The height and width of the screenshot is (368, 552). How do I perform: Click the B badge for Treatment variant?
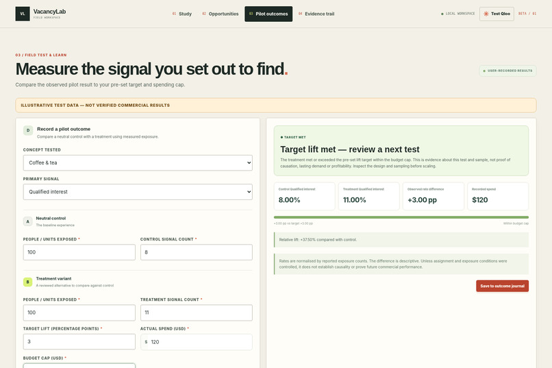pyautogui.click(x=28, y=282)
